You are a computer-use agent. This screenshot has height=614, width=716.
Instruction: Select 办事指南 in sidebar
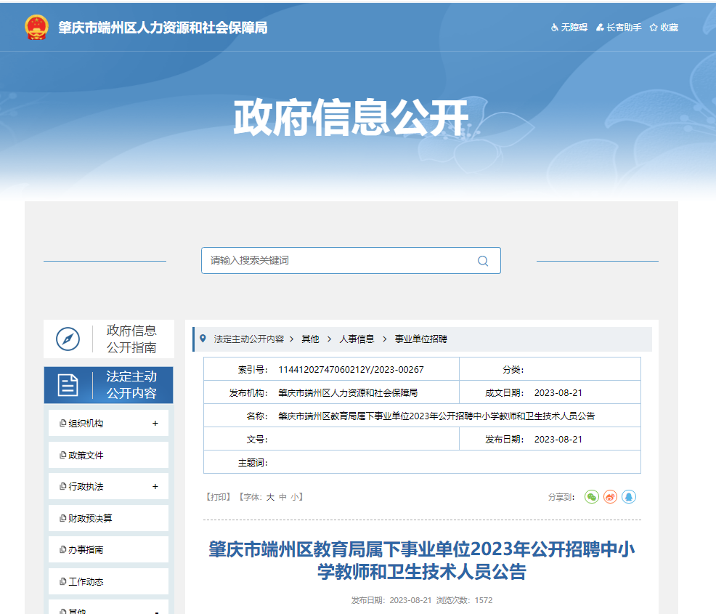click(86, 550)
